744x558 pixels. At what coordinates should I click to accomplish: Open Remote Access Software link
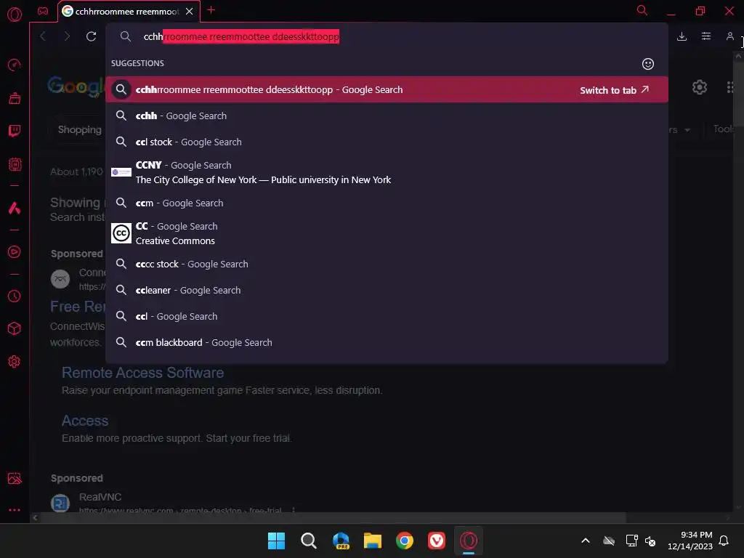point(142,373)
